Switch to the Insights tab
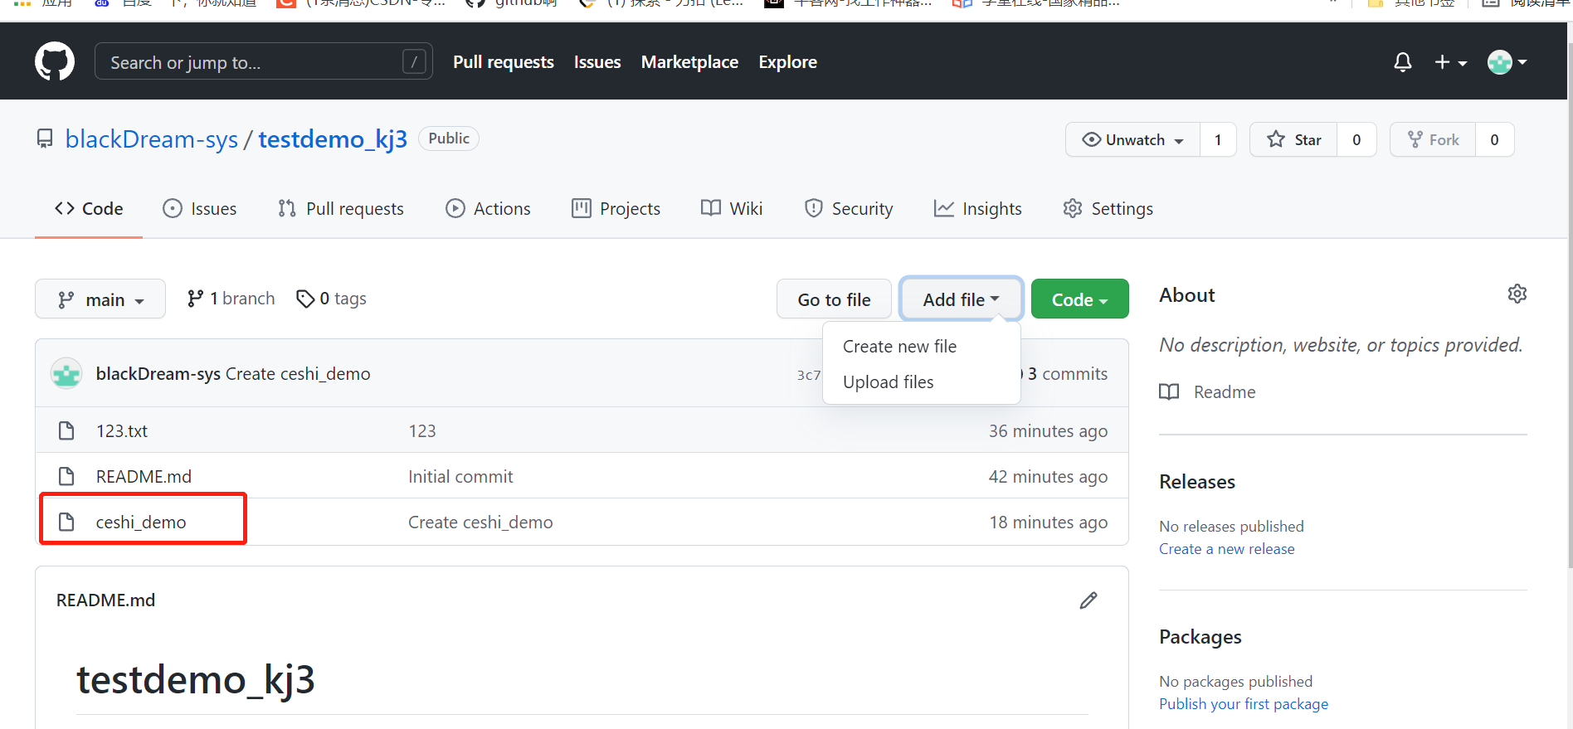The height and width of the screenshot is (729, 1573). click(977, 209)
